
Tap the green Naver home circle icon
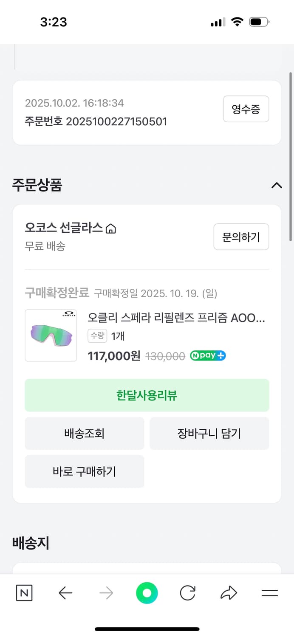coord(147,593)
